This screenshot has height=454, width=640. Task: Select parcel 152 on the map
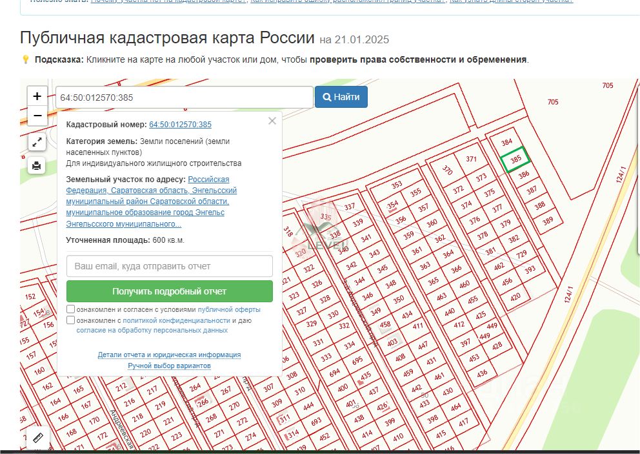pos(30,296)
